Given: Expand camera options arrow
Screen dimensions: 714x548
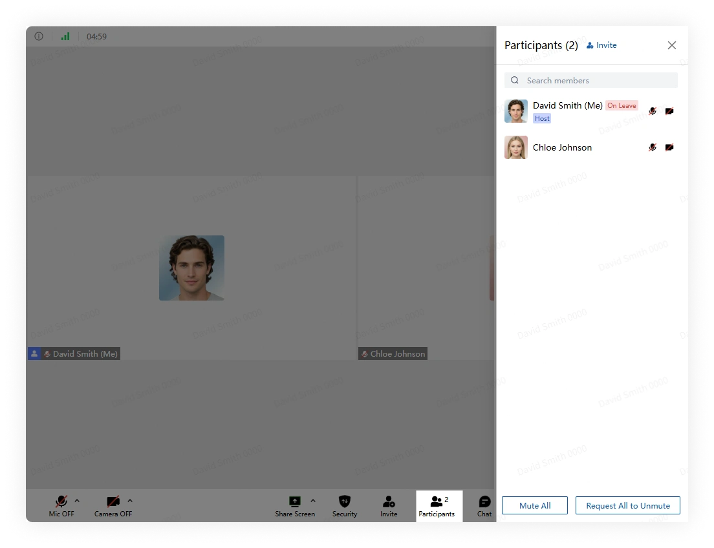Looking at the screenshot, I should [130, 501].
